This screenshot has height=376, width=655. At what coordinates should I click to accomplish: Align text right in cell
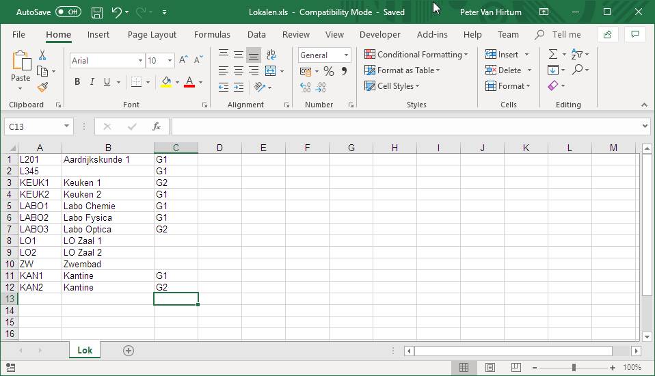(254, 70)
